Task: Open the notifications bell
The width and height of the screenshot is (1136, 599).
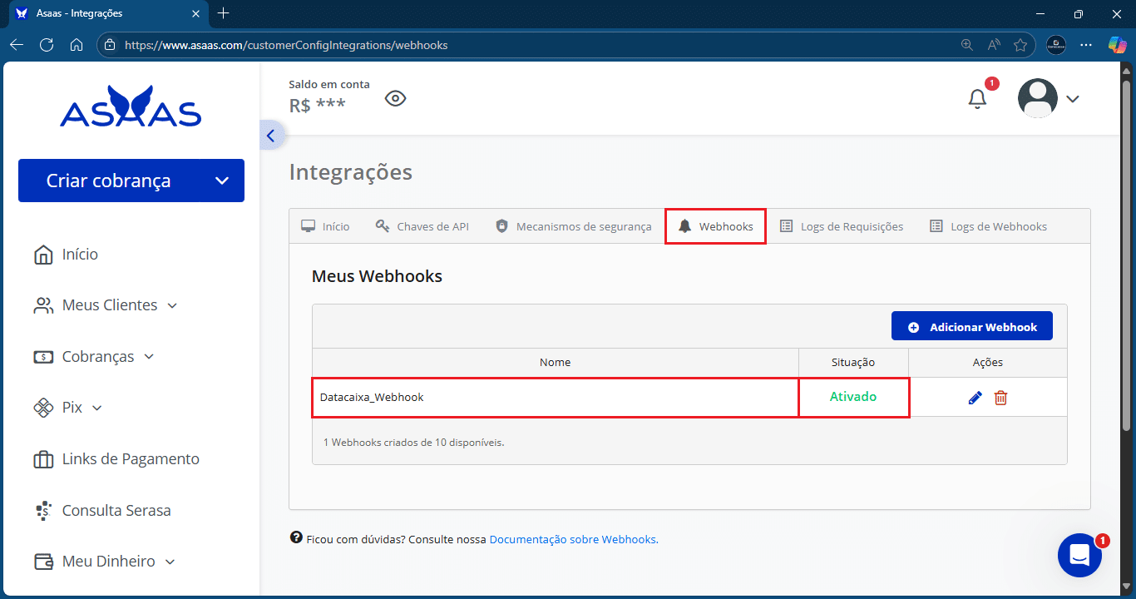Action: coord(977,98)
